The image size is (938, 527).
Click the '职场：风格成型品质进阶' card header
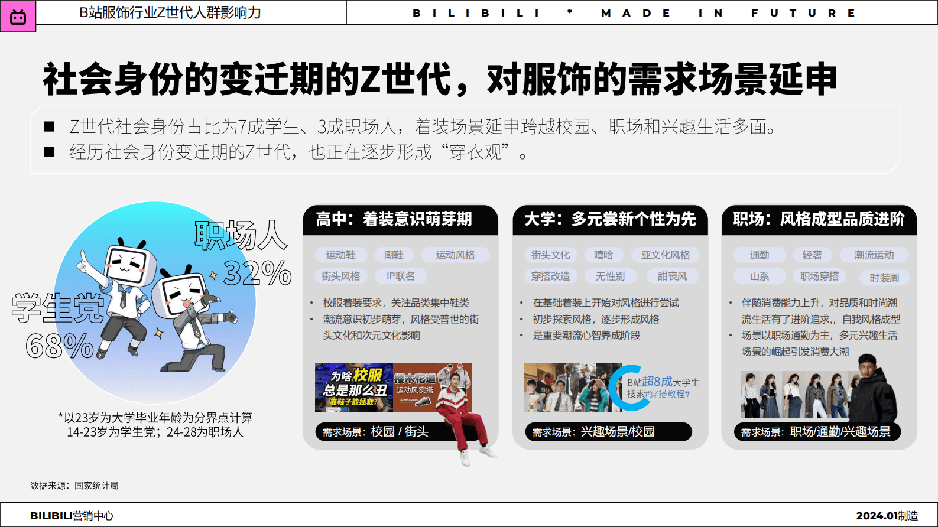tap(819, 219)
